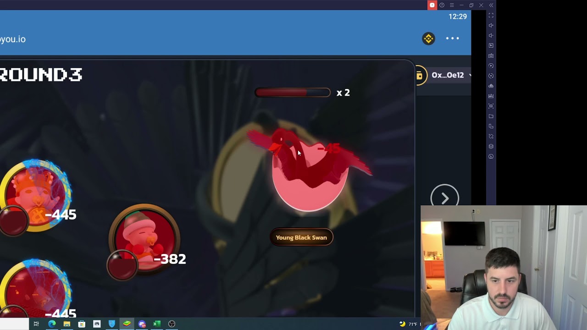Collapse the BlueStacks sidebar with double chevron
This screenshot has height=330, width=587.
pyautogui.click(x=491, y=5)
